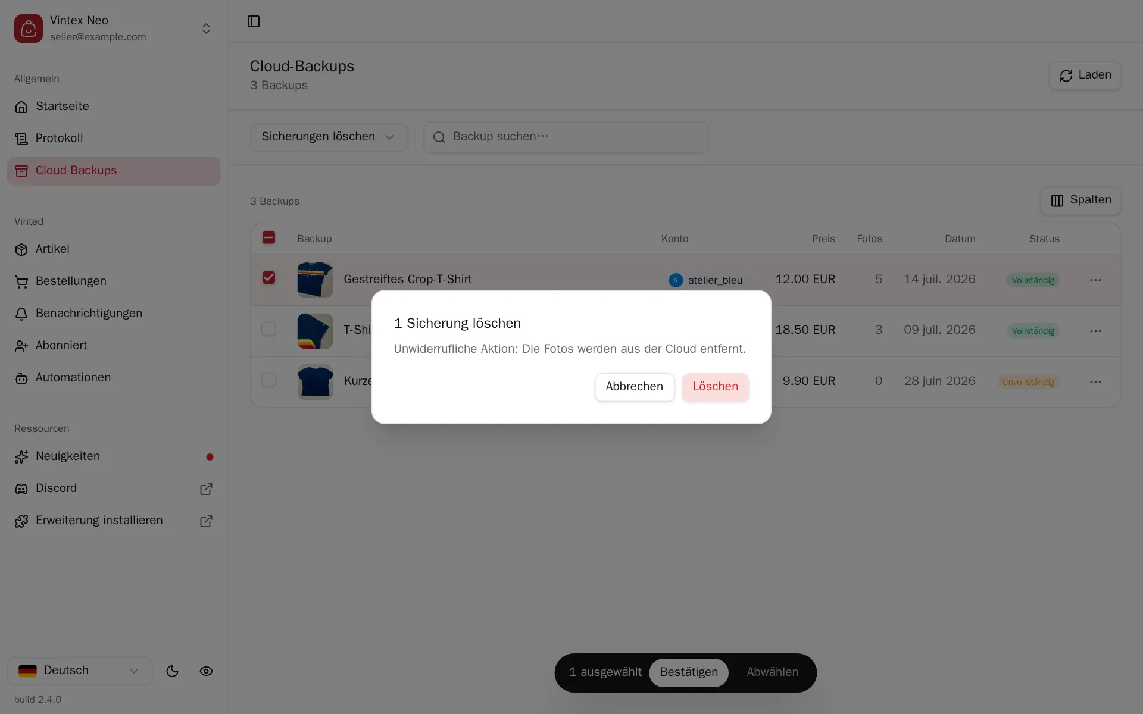The image size is (1143, 714).
Task: Open actions menu for Gestreiftes Crop-T-Shirt
Action: (x=1095, y=280)
